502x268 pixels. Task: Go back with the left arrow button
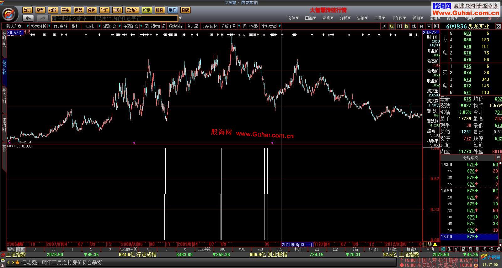(x=28, y=18)
